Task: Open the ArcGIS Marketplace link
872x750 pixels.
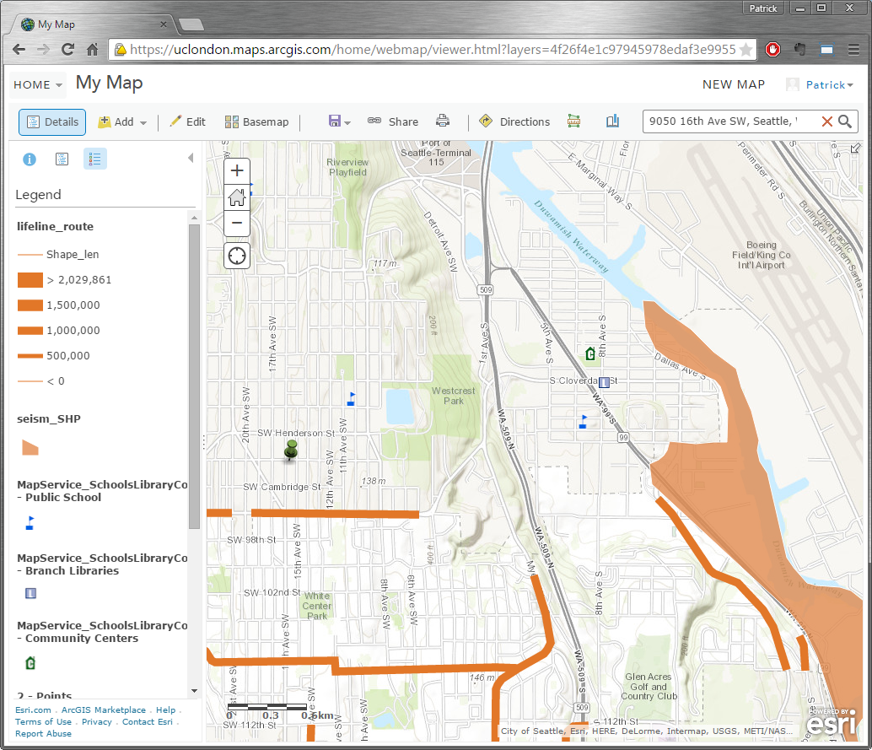Action: [x=104, y=710]
